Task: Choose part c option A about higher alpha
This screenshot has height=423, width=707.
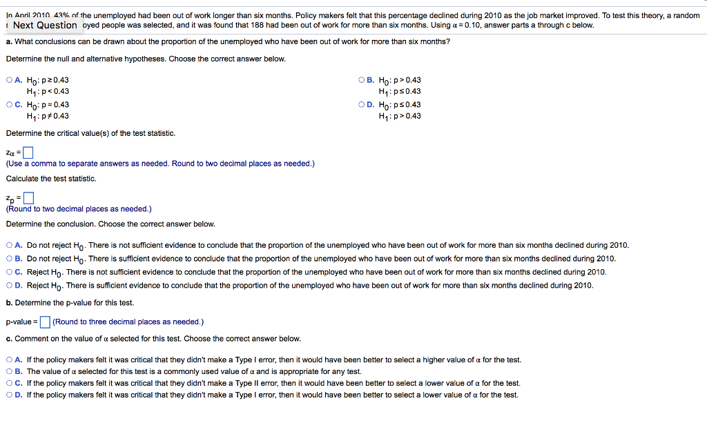Action: pos(9,360)
